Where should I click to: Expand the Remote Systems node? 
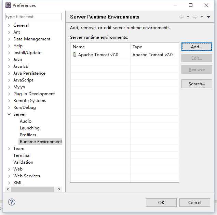pos(9,101)
